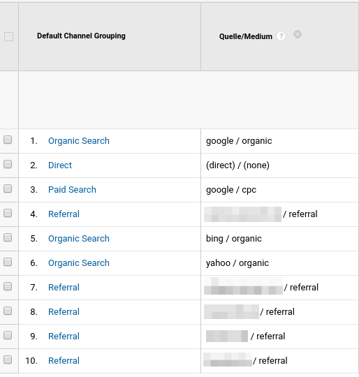Toggle the select-all checkbox in header
359x377 pixels.
pos(8,36)
